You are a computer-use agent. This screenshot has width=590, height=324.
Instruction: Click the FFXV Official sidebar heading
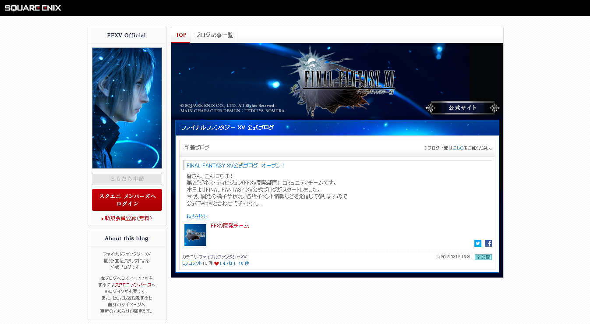pos(127,36)
